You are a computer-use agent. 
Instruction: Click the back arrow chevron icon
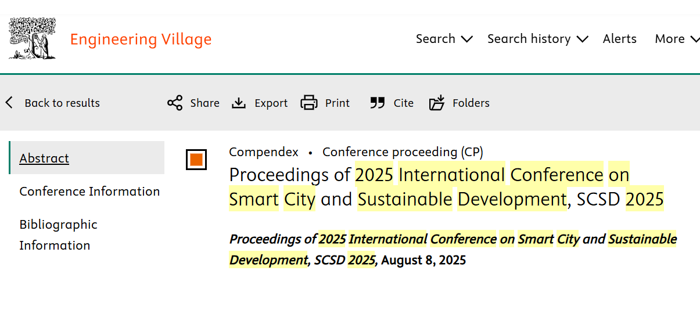tap(9, 103)
